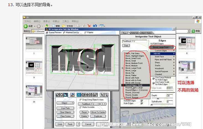Toggle the Outside Edges checkbox
The height and width of the screenshot is (129, 203).
[x=142, y=101]
